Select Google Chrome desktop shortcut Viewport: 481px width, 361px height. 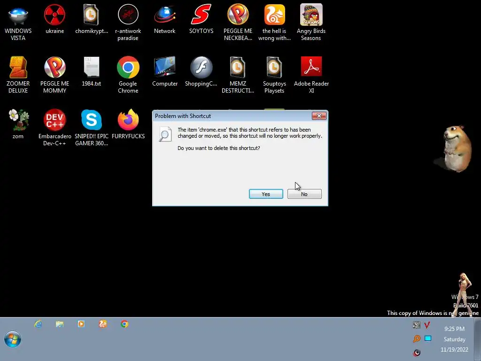[128, 75]
